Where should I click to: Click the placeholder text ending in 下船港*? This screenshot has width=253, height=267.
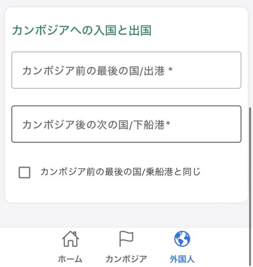point(97,125)
